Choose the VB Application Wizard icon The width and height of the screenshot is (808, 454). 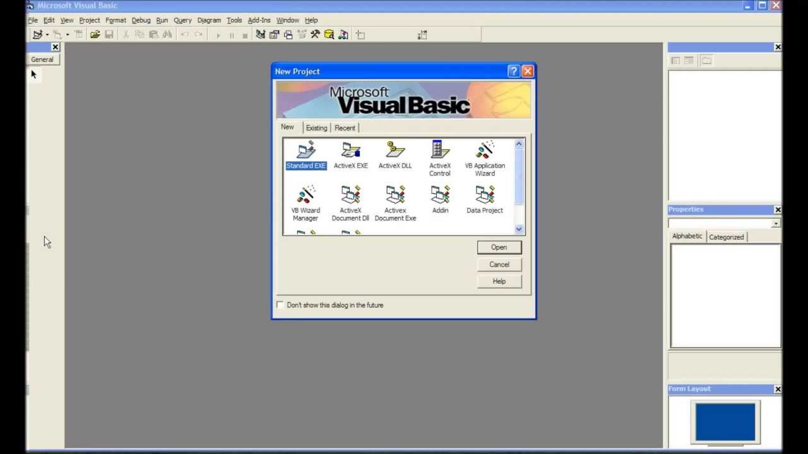[485, 158]
